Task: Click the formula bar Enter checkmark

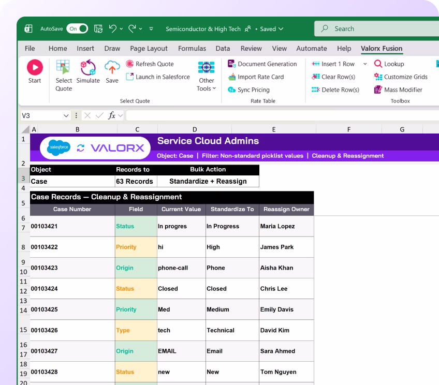Action: [x=99, y=115]
